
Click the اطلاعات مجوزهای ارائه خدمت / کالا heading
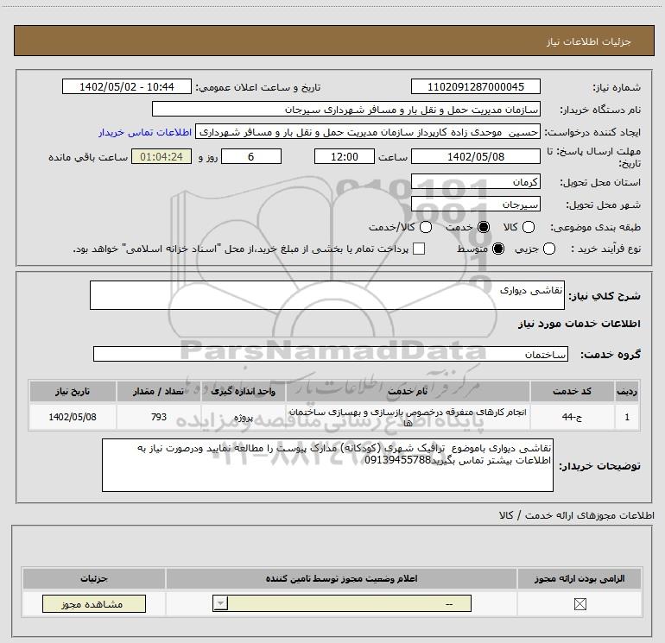point(576,515)
